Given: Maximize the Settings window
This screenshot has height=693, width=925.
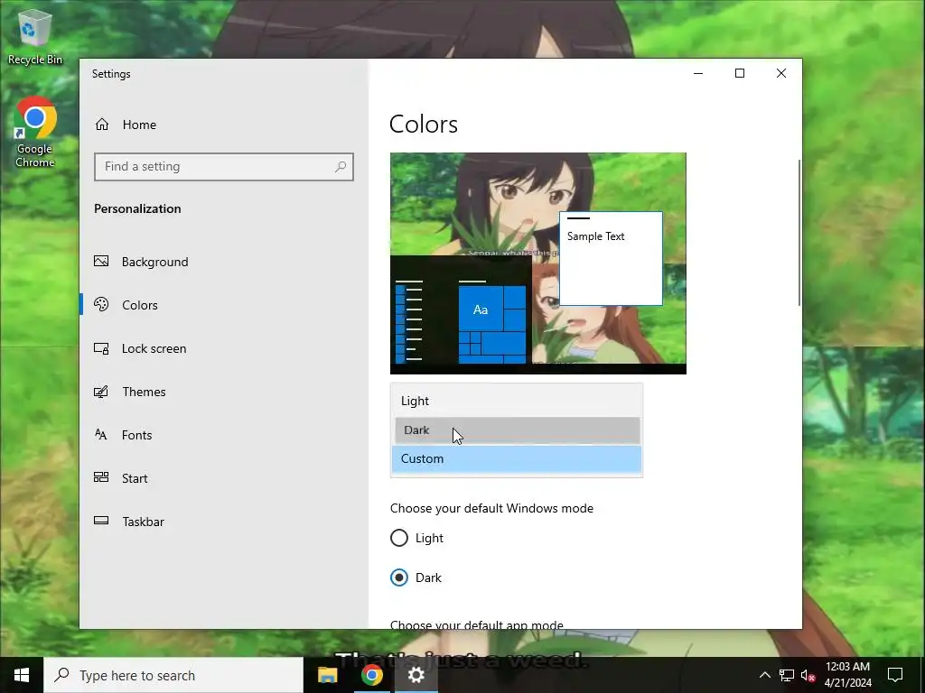Looking at the screenshot, I should click(x=740, y=73).
